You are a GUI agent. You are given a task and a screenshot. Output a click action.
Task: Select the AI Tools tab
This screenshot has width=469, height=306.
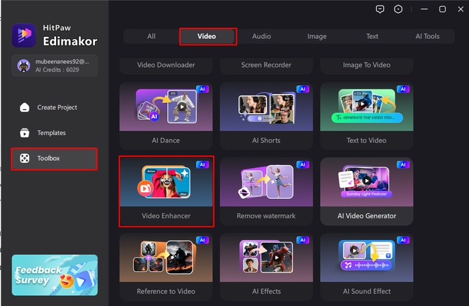pos(427,36)
